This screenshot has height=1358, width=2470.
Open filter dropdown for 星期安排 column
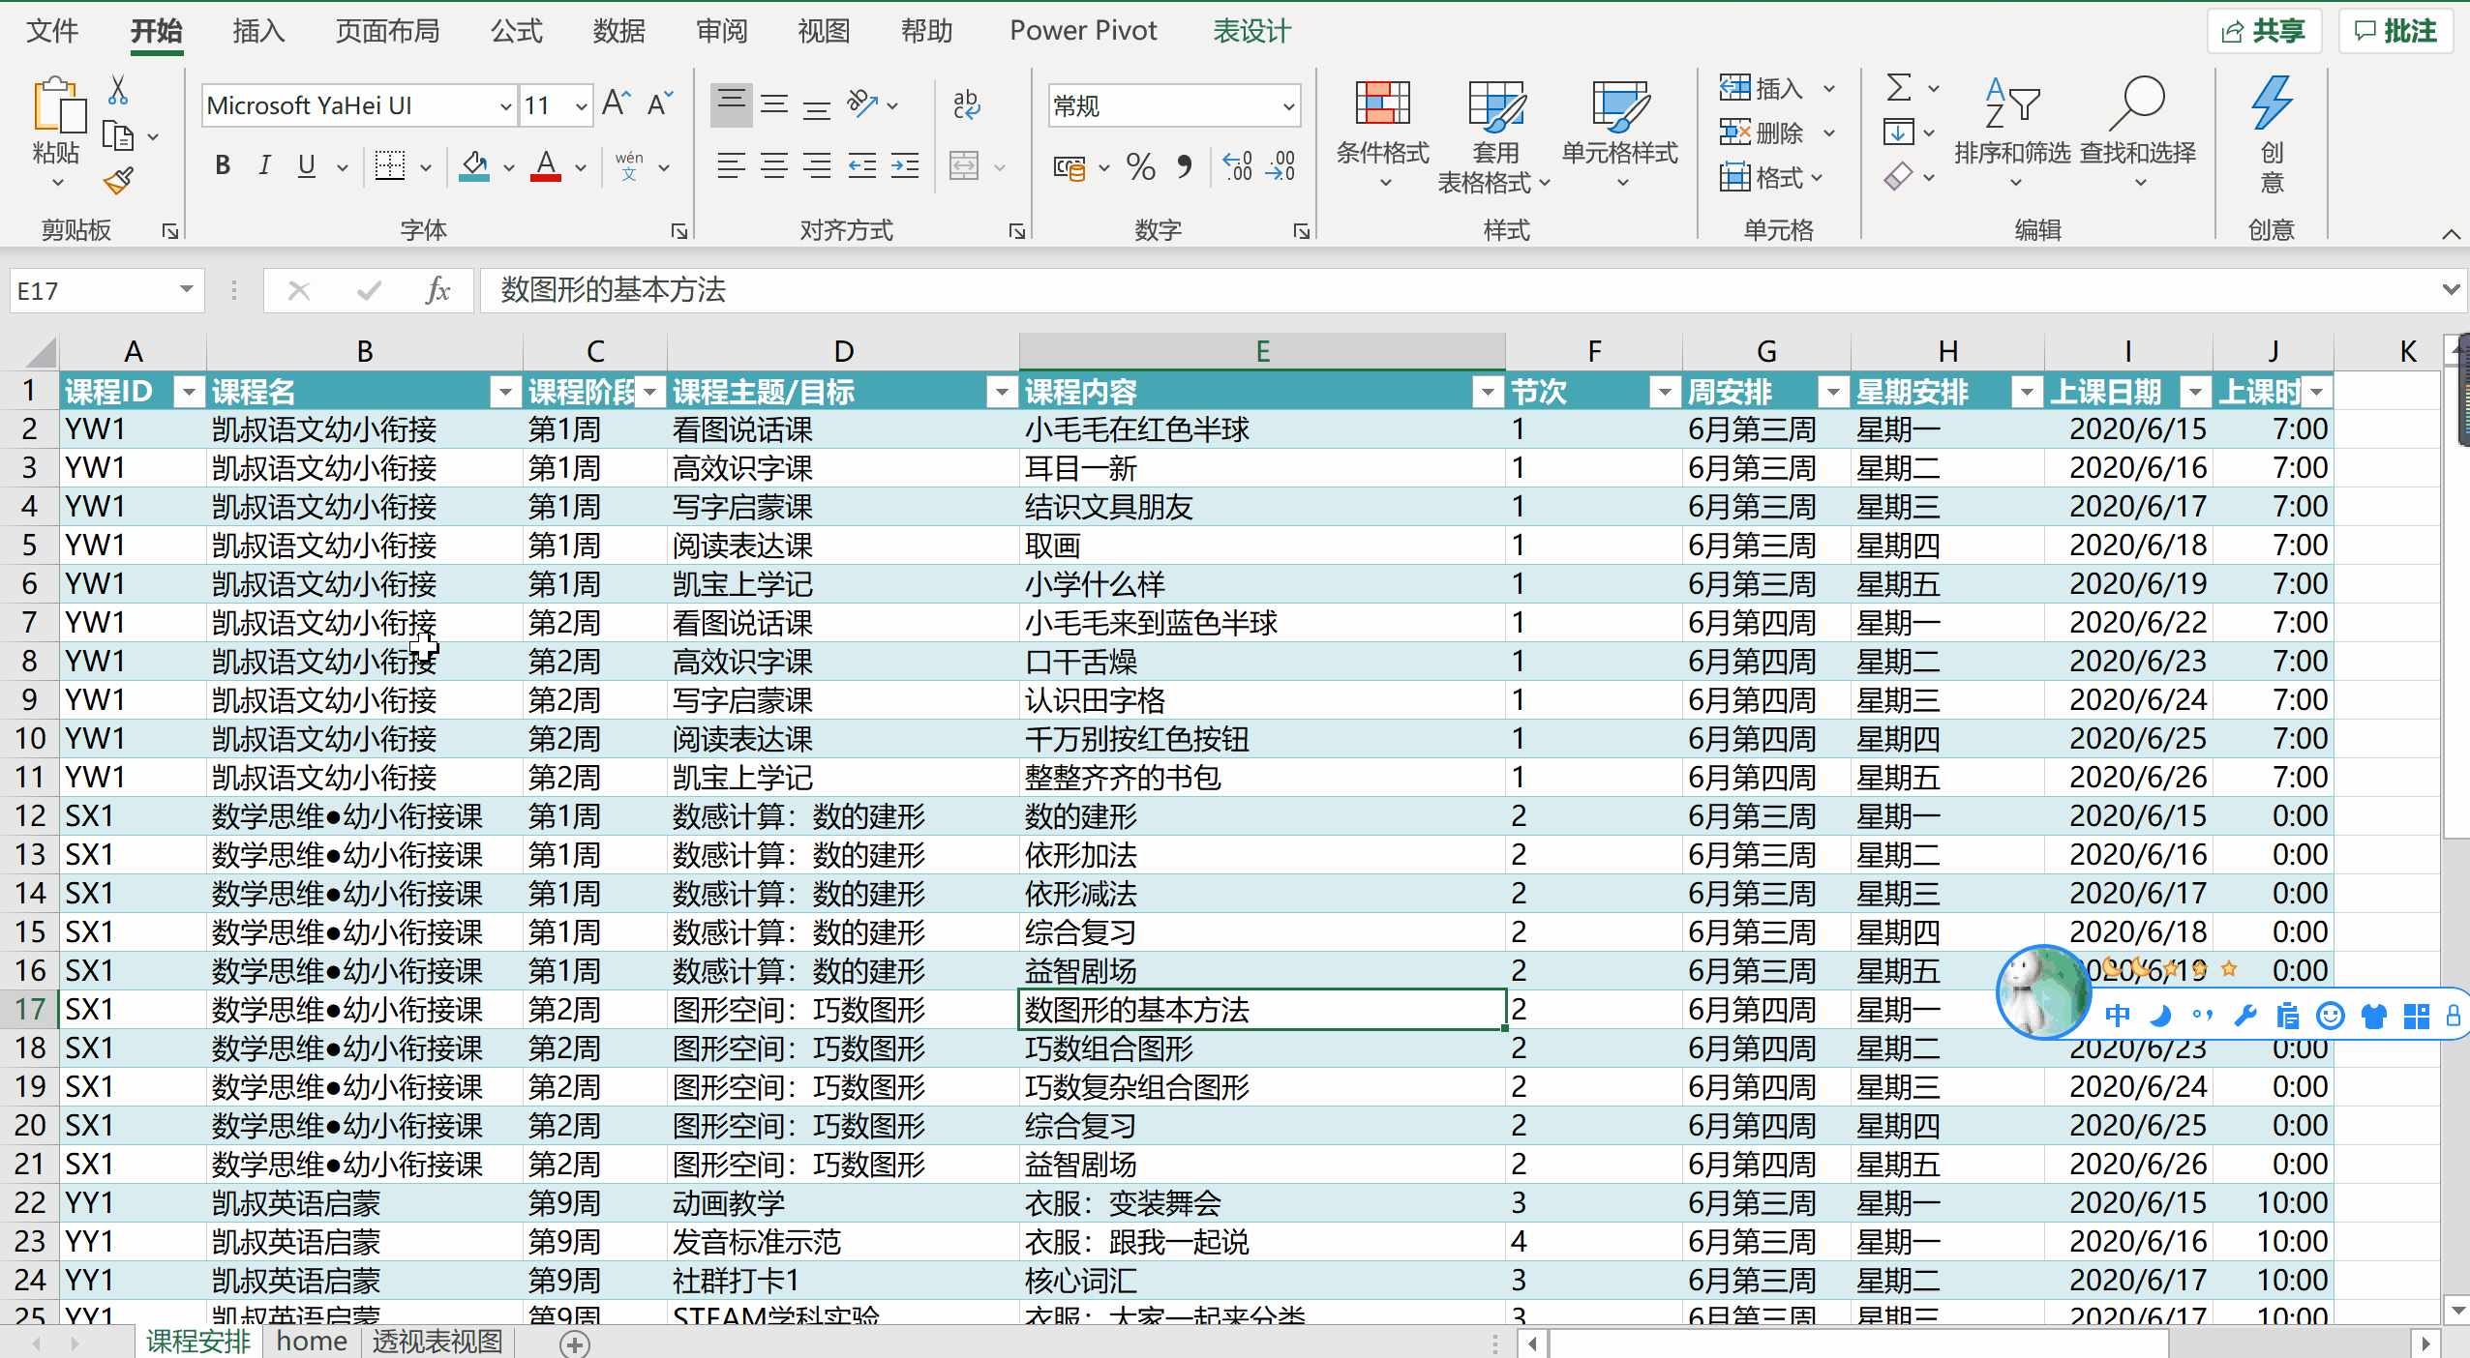click(x=2027, y=392)
